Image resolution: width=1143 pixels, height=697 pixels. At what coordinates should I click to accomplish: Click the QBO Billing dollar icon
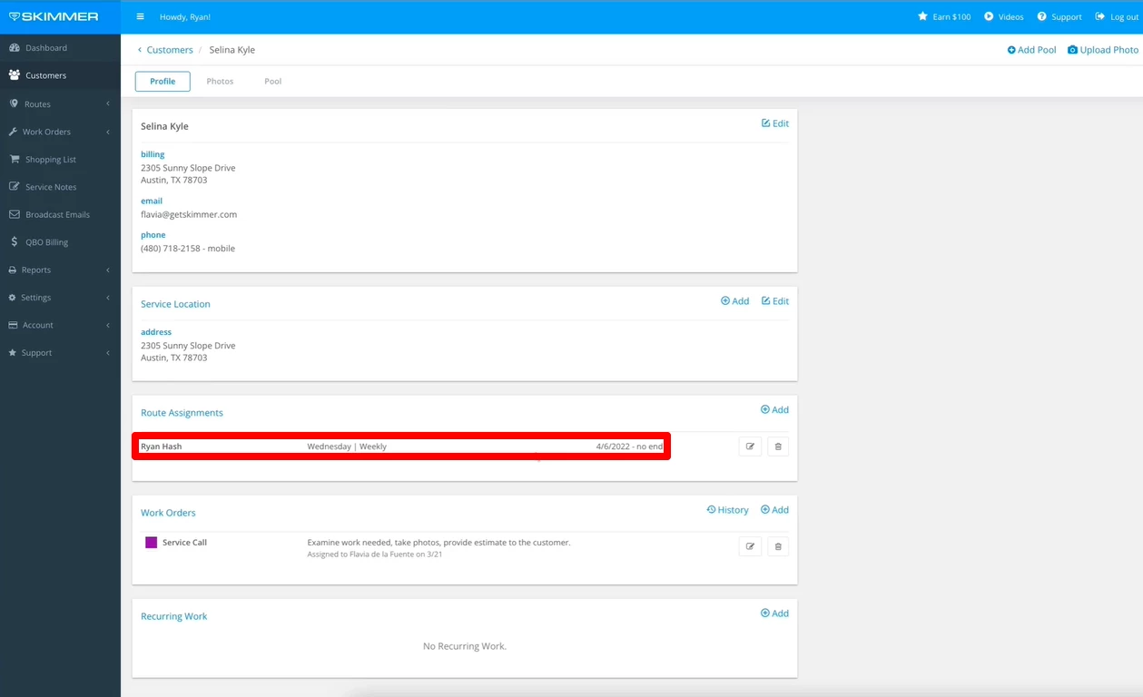[15, 242]
